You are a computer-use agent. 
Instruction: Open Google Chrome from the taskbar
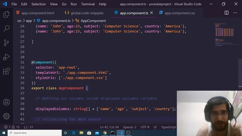coord(105,133)
